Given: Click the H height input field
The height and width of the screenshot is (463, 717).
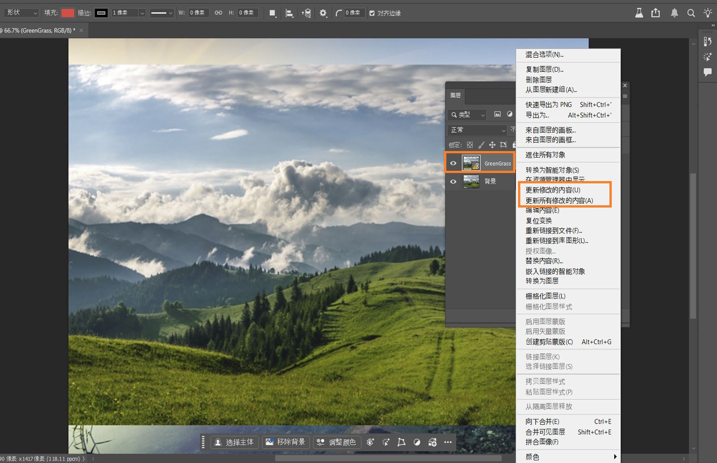Looking at the screenshot, I should [x=248, y=13].
